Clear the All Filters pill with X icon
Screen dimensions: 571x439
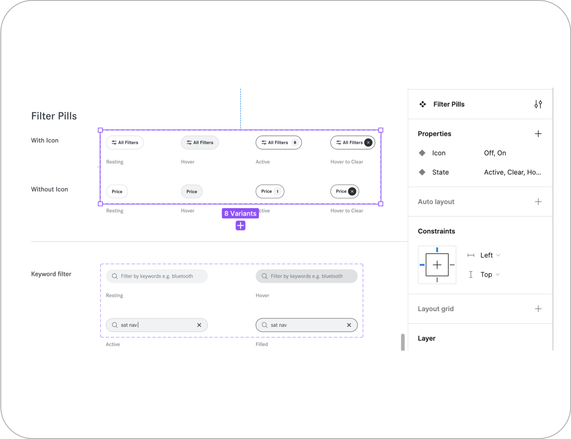coord(368,142)
